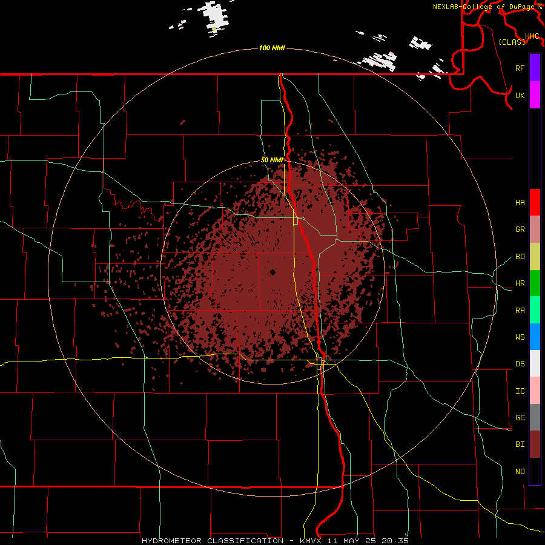Click the HA legend label

pos(520,202)
